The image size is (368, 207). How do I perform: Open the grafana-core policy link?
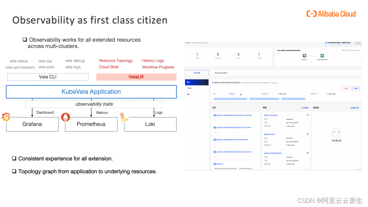tap(269, 134)
